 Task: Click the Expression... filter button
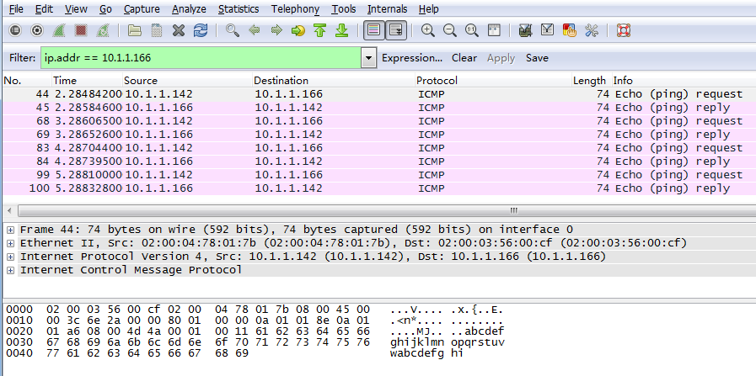(x=412, y=58)
